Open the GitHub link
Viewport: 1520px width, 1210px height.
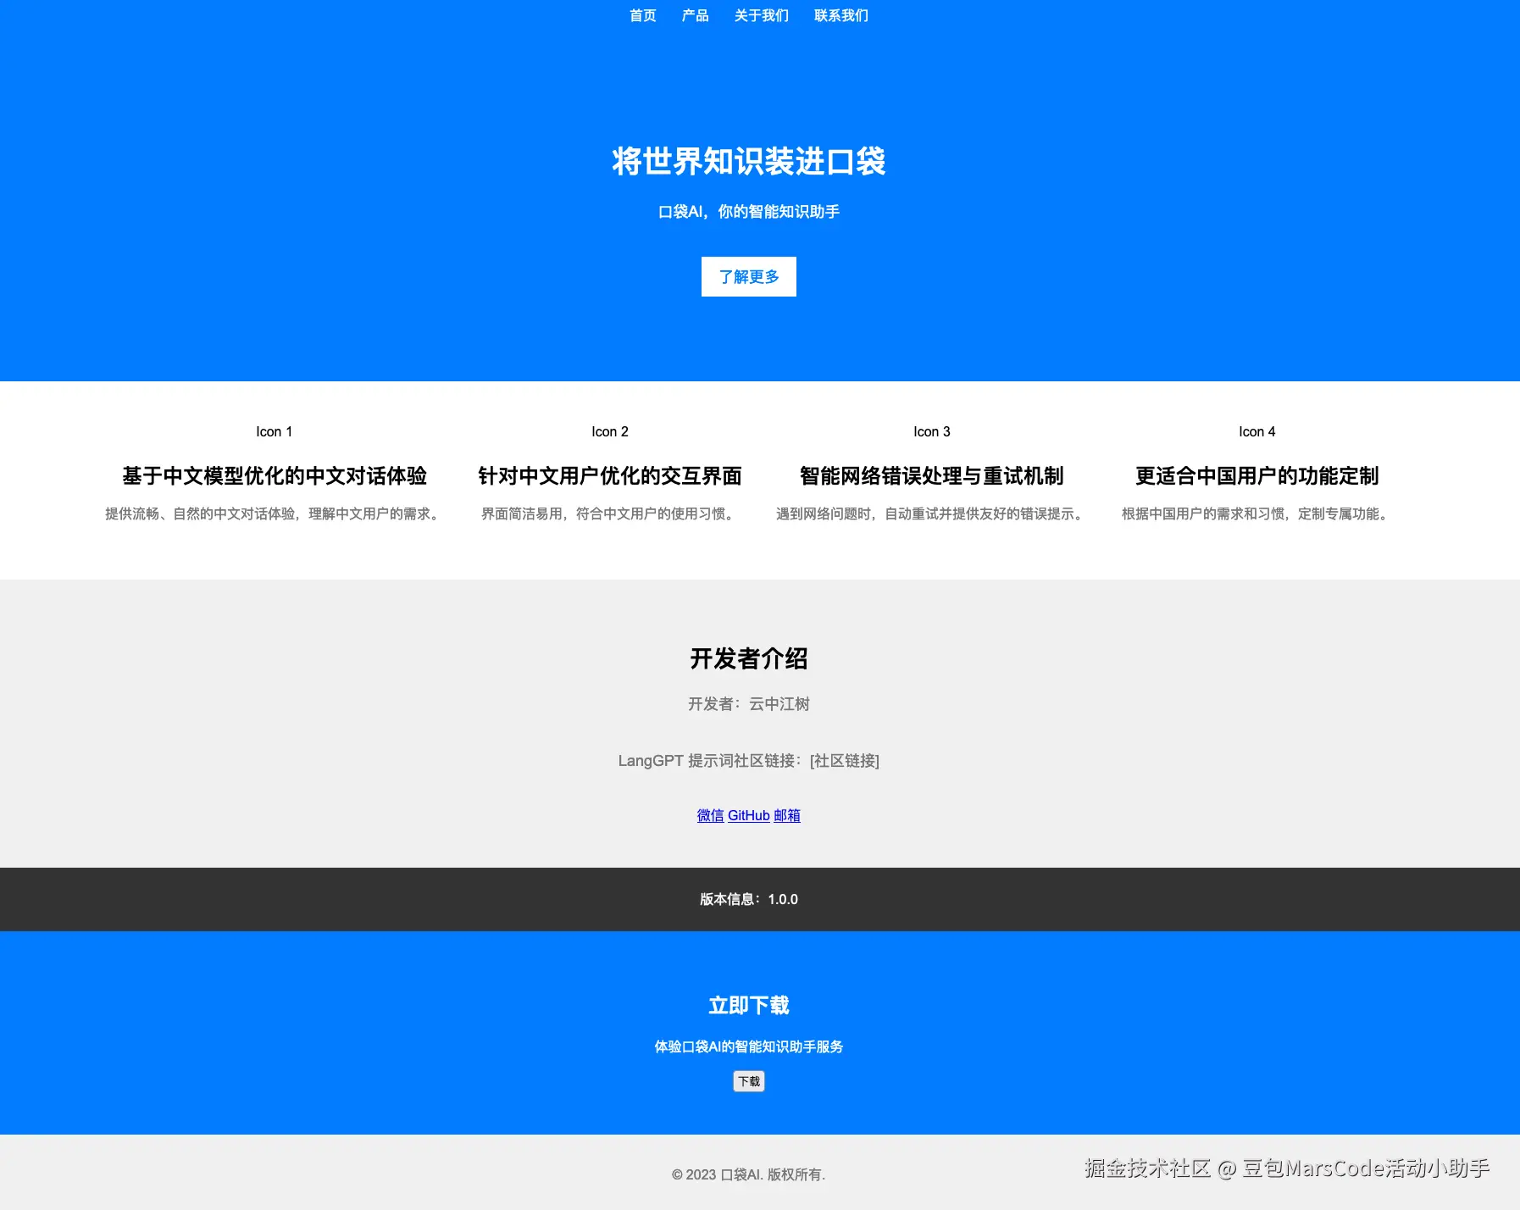coord(749,815)
